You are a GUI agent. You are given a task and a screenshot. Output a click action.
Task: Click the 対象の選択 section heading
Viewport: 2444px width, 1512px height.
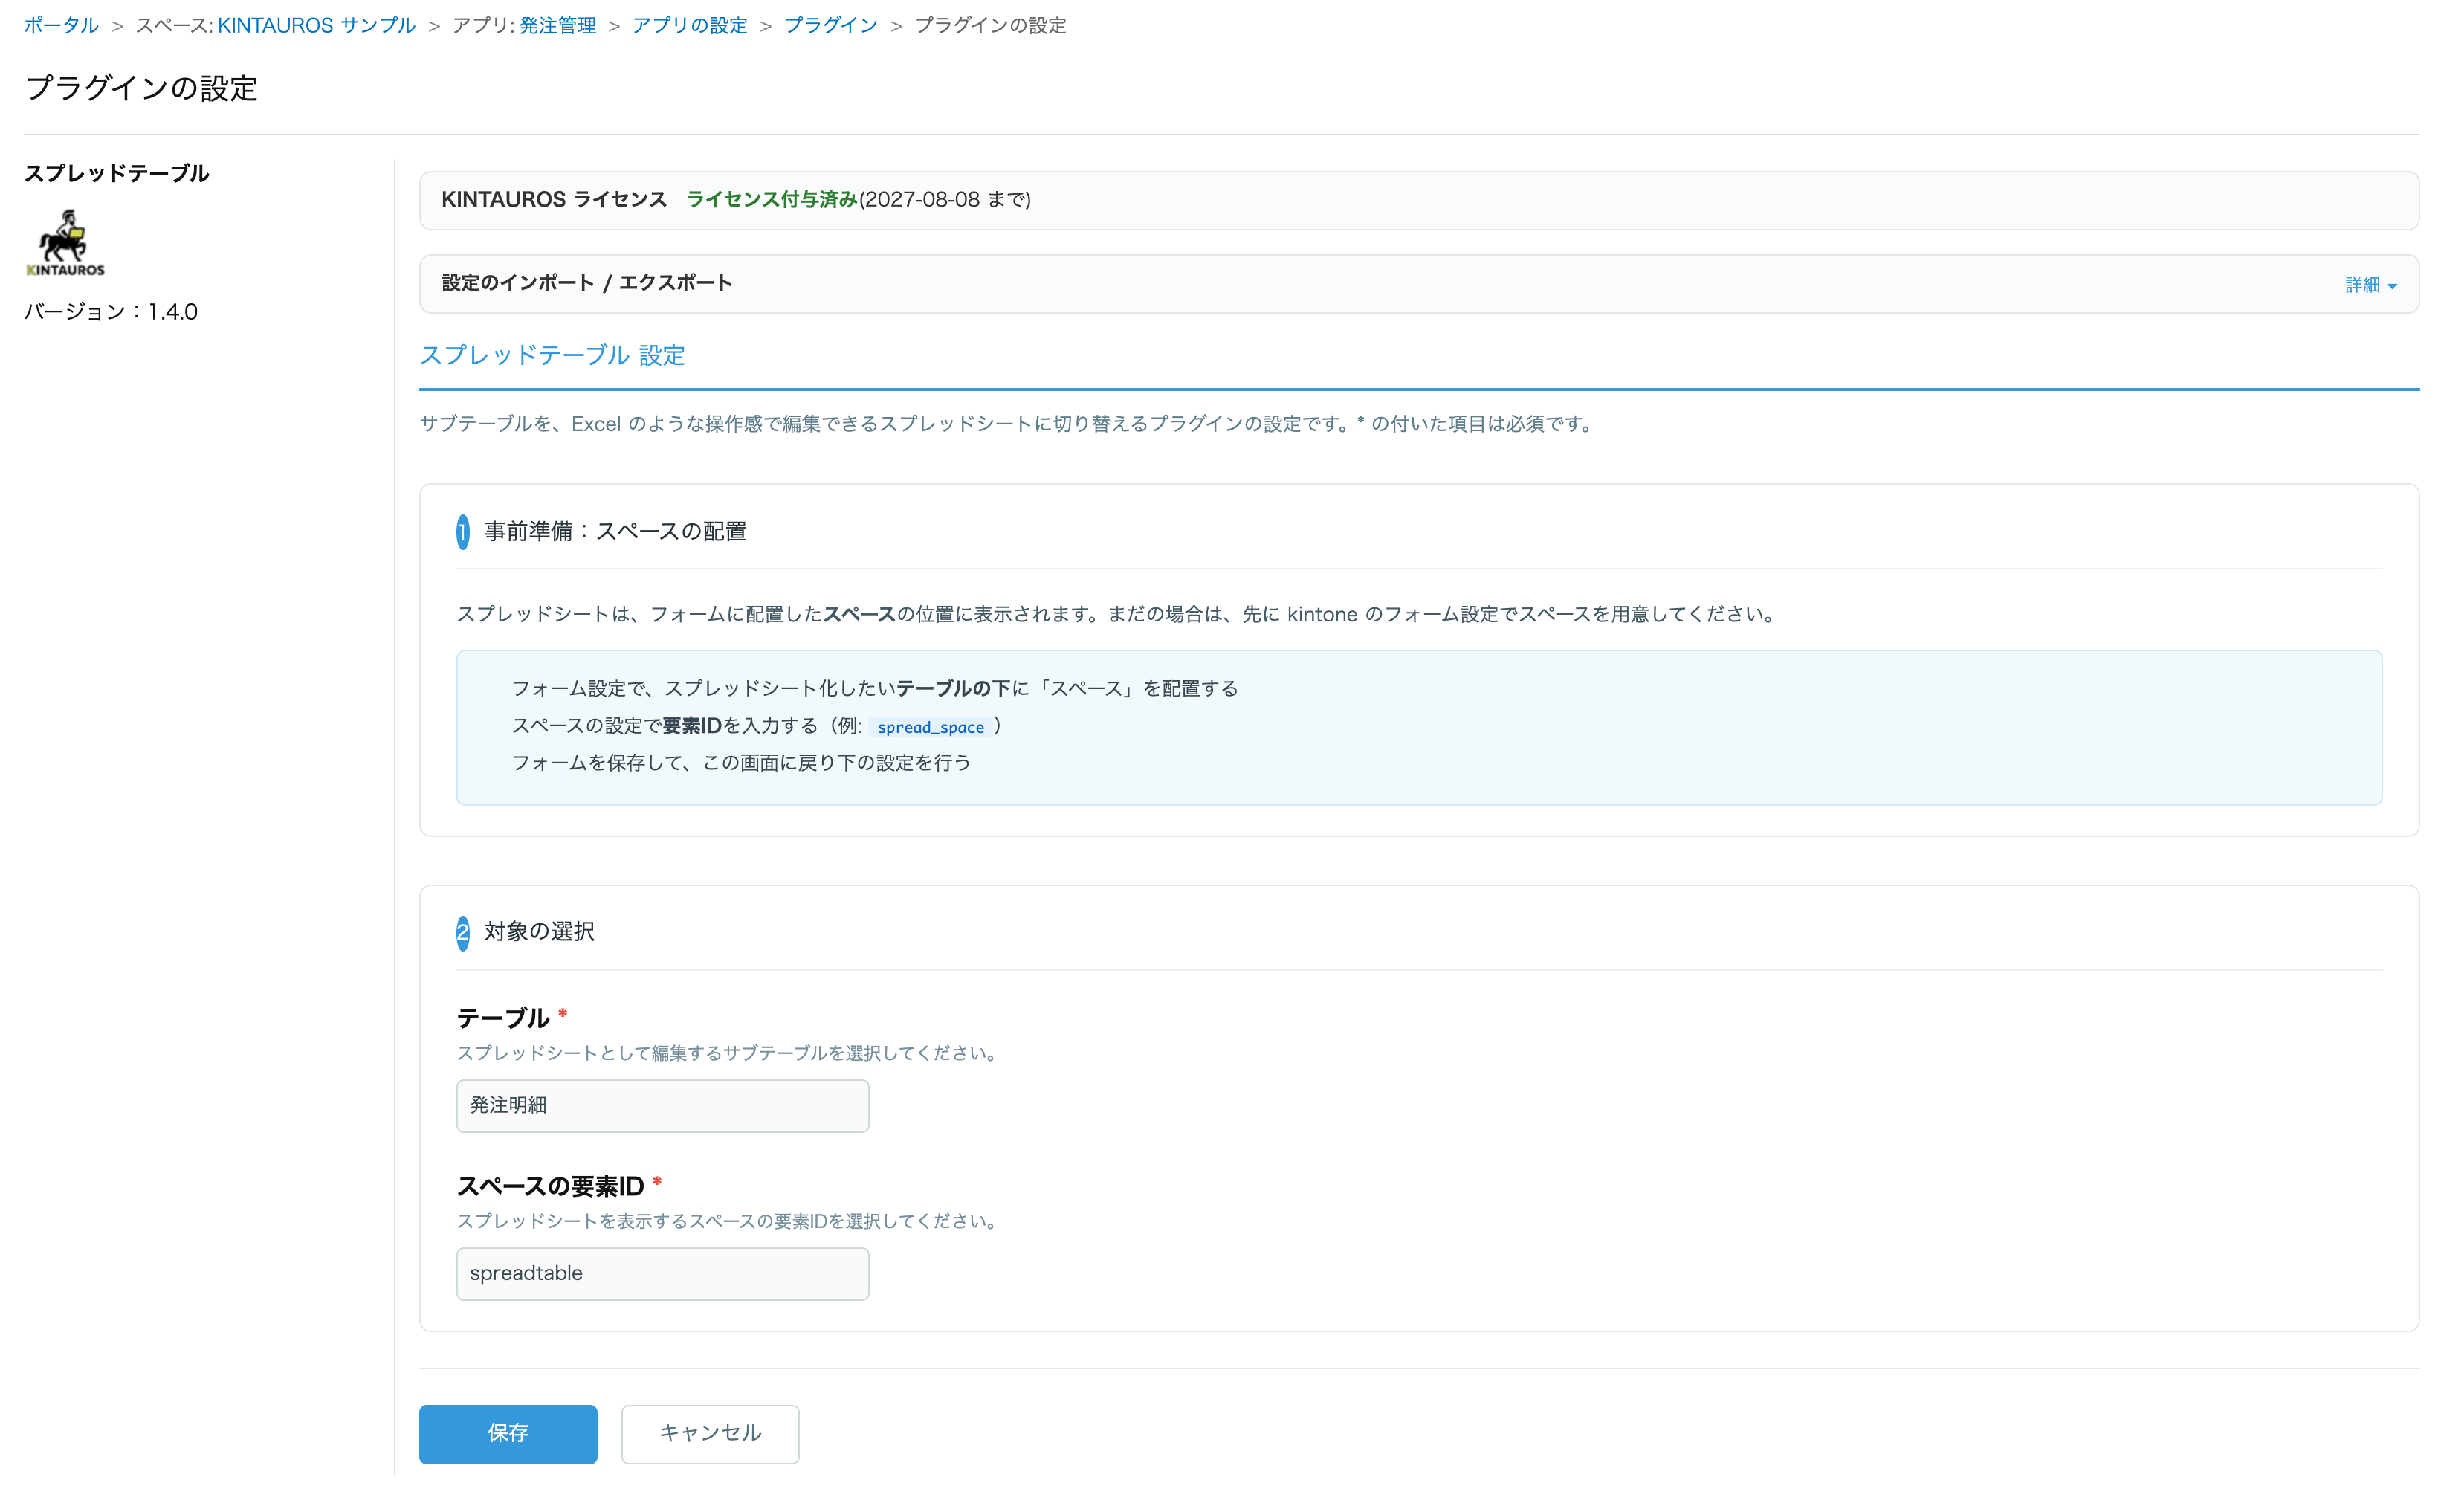click(x=539, y=931)
